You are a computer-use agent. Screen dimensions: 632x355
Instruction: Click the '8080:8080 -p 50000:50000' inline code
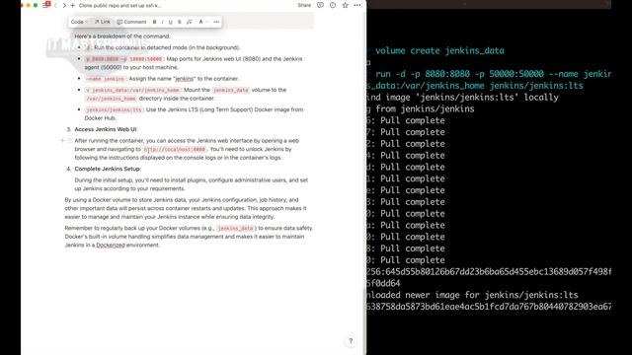pos(123,59)
